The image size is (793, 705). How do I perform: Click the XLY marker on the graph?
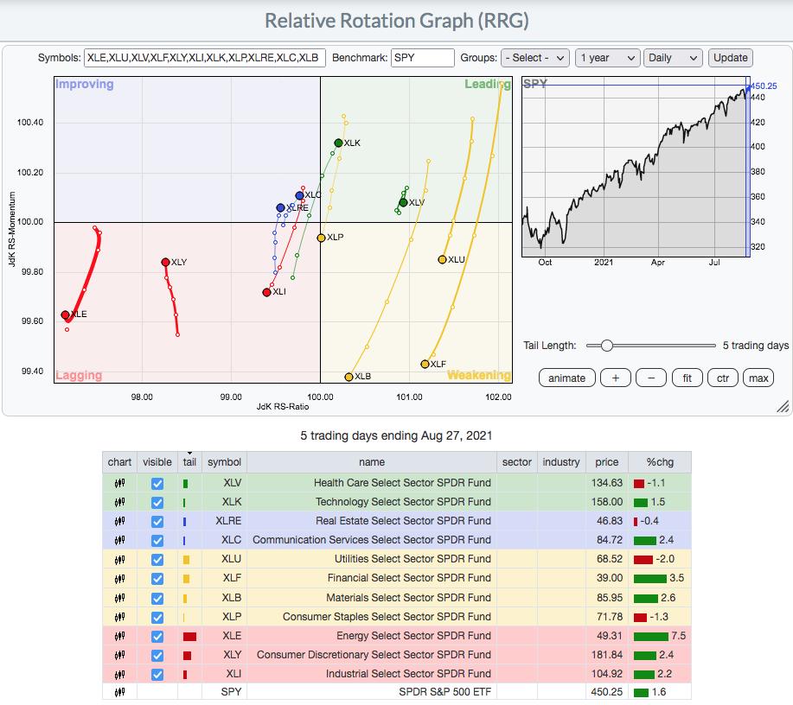point(165,262)
